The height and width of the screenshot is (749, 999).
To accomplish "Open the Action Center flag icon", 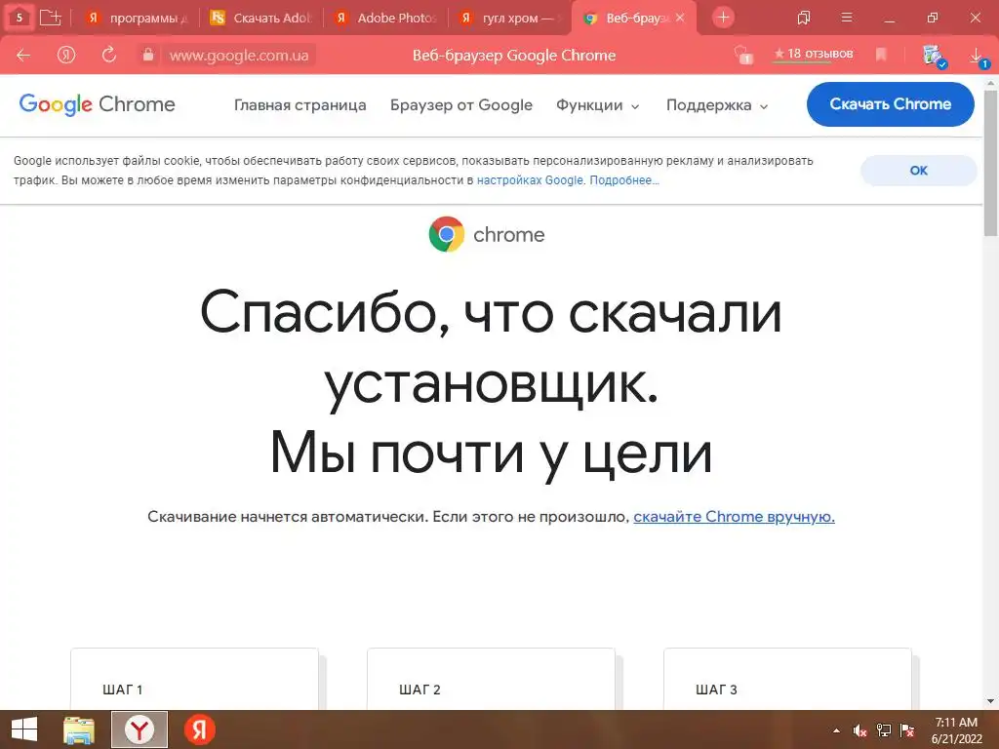I will click(906, 730).
